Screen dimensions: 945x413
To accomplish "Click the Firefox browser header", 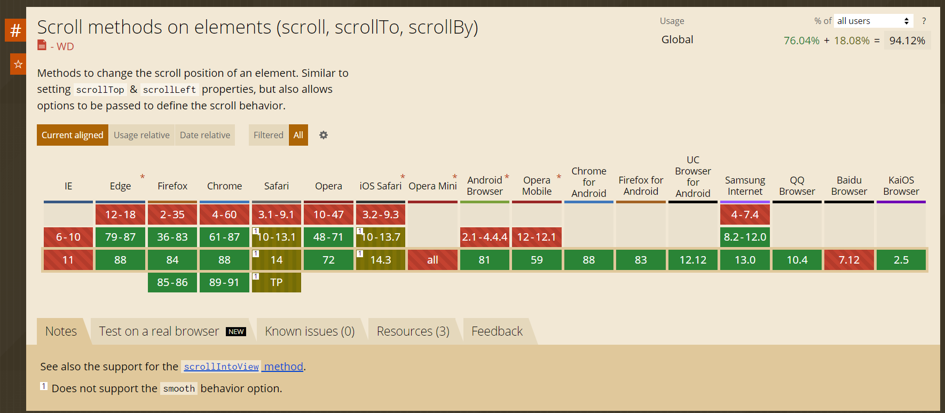I will 172,186.
